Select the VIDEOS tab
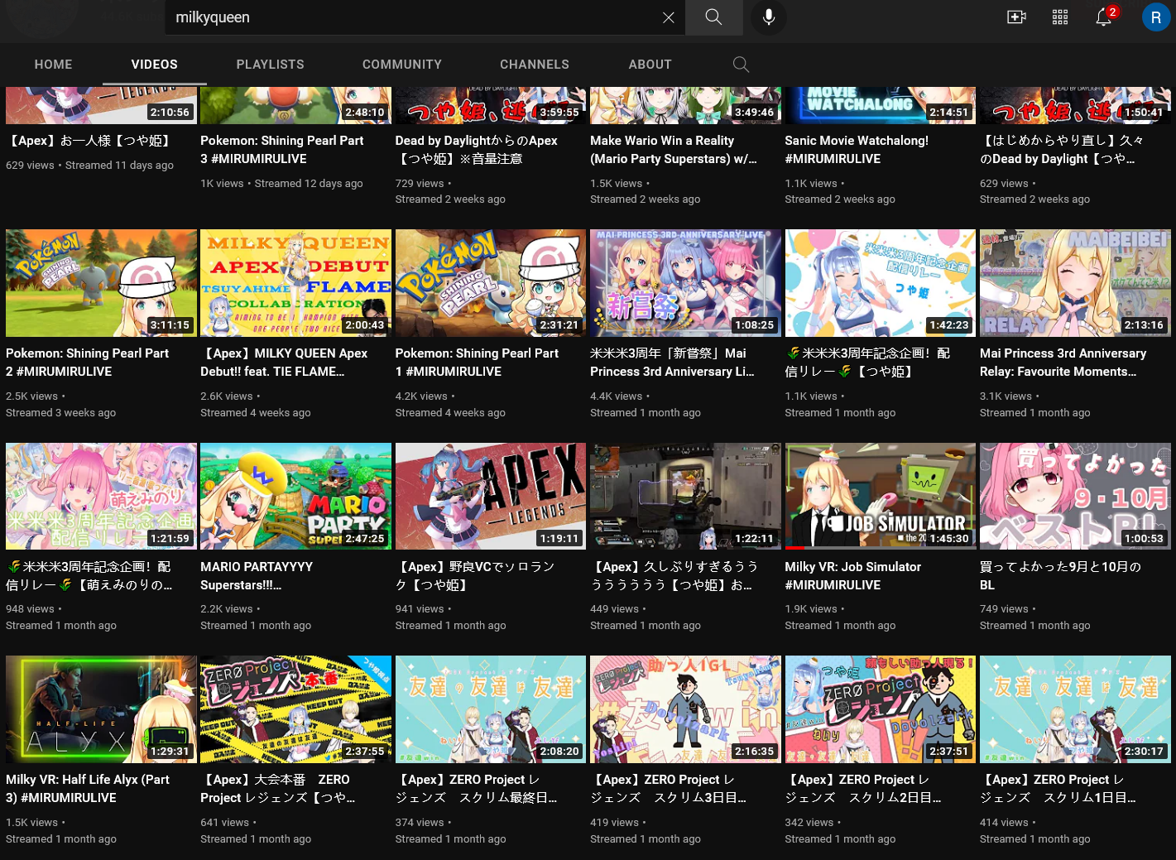 (x=155, y=65)
